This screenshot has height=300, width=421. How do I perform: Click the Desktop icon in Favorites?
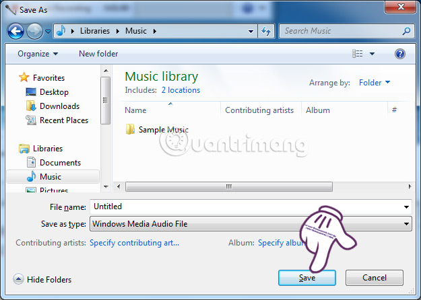(31, 92)
